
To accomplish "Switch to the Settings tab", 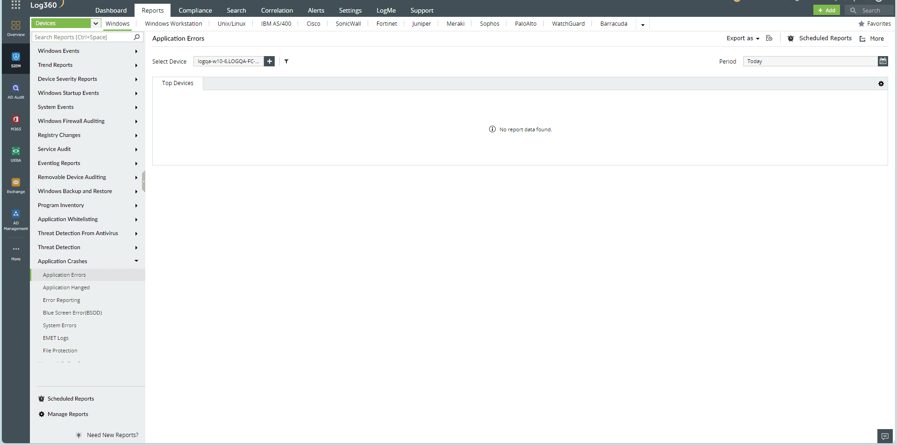I will pos(350,10).
